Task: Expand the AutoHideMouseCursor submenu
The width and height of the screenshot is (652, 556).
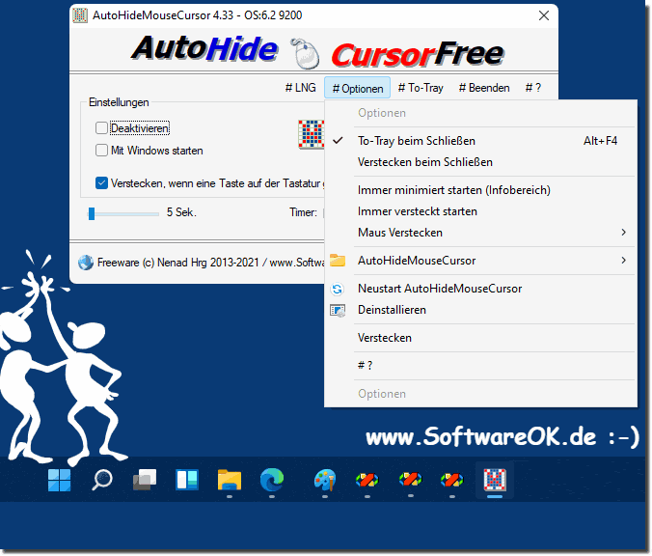Action: tap(480, 261)
